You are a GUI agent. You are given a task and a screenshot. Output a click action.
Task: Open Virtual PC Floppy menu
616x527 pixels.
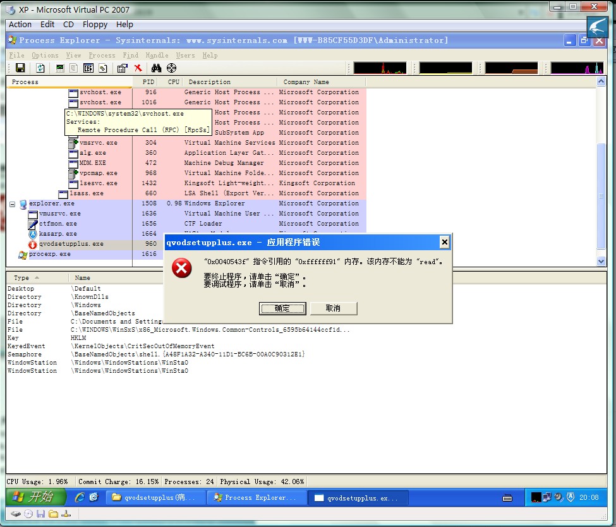[x=95, y=25]
